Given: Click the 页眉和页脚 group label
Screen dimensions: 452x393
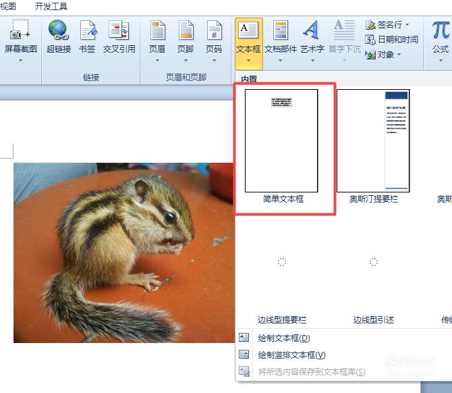Looking at the screenshot, I should tap(186, 77).
